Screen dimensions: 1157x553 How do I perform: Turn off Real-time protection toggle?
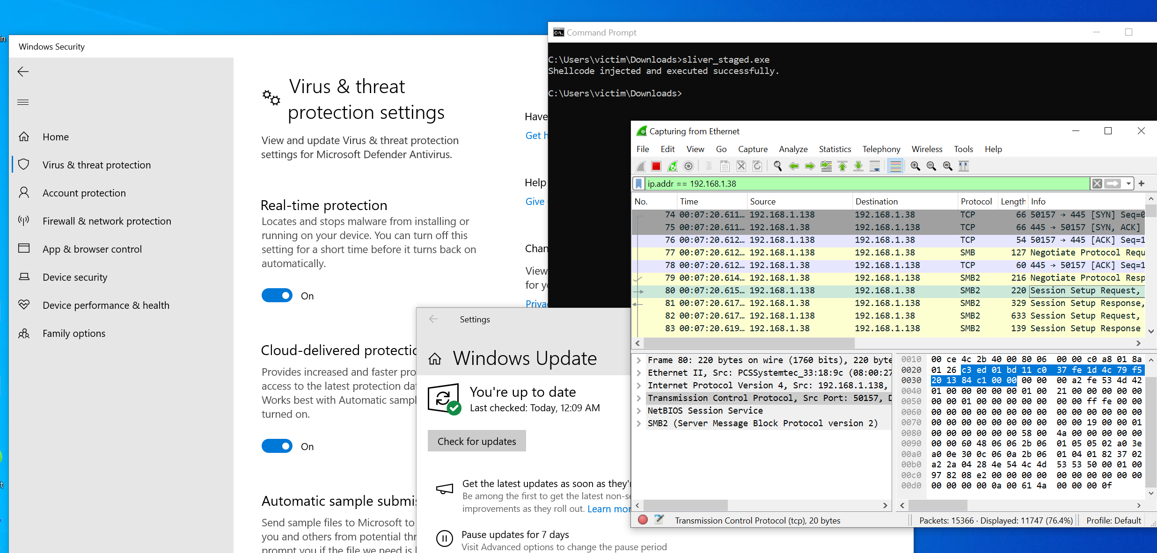[277, 296]
